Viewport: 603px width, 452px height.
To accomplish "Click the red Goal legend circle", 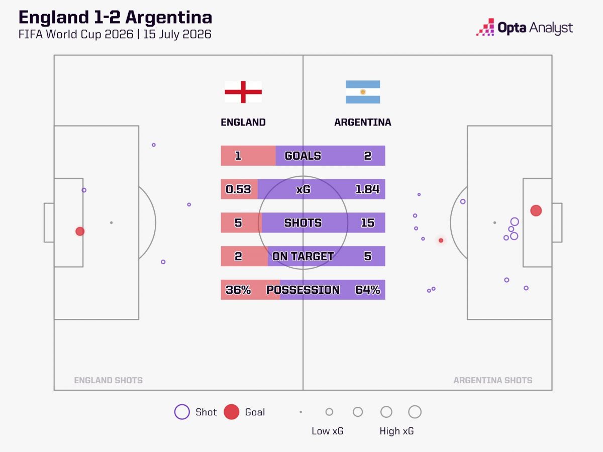I will [231, 412].
